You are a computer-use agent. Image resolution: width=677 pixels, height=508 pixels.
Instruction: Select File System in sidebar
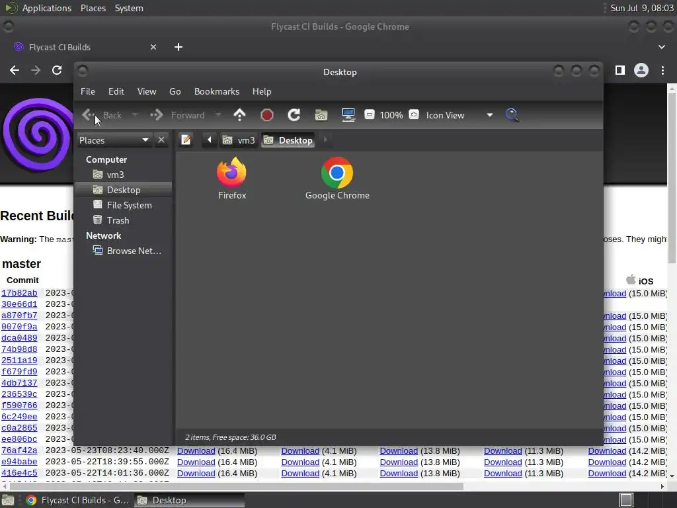122,205
